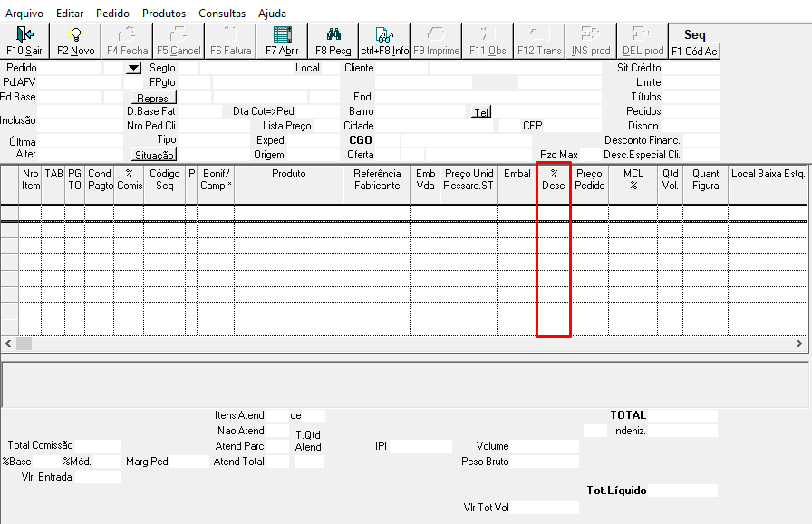Click the horizontal scrollbar thumb
812x524 pixels.
24,343
